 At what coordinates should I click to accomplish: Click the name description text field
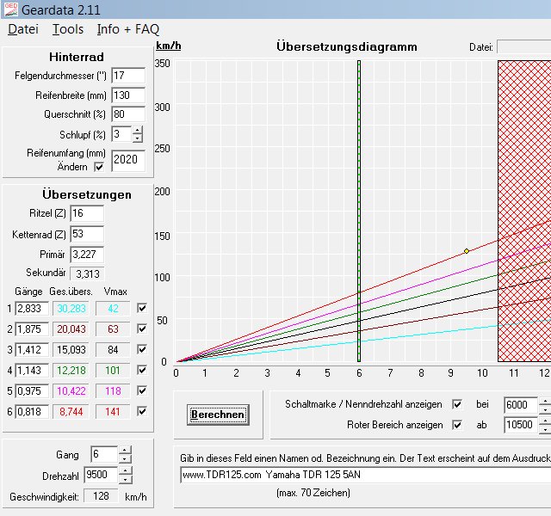362,475
